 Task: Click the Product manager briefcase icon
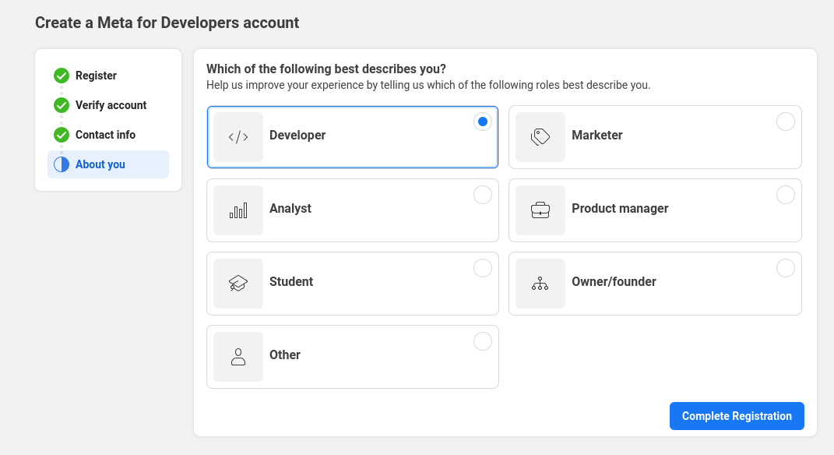pos(540,210)
